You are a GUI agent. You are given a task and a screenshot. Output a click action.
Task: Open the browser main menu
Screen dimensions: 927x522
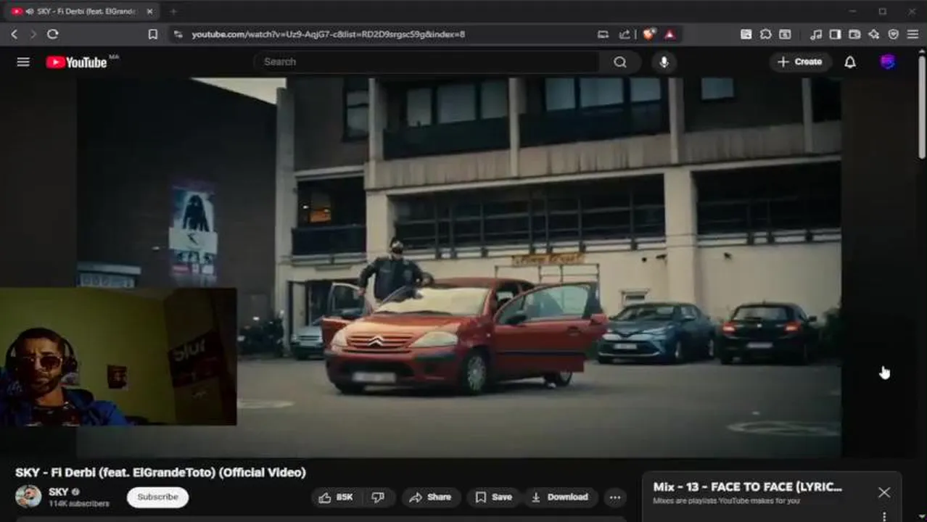coord(912,34)
